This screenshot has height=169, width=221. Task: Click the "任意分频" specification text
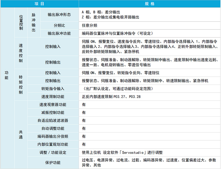[x=89, y=25]
